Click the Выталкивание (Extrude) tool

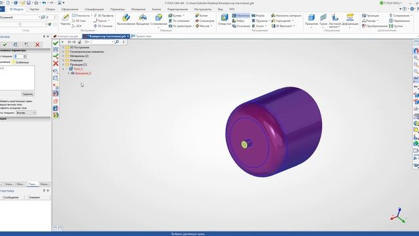click(126, 20)
